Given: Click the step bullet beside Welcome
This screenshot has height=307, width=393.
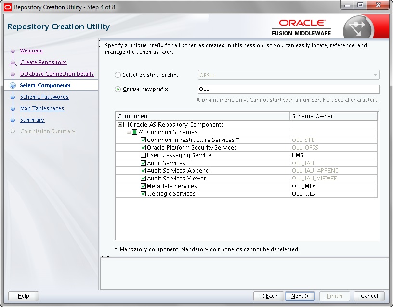Looking at the screenshot, I should (13, 51).
